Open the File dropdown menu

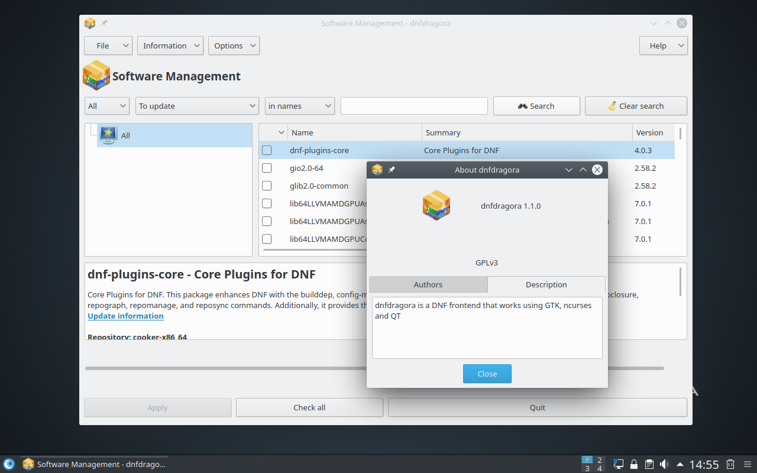click(x=108, y=46)
